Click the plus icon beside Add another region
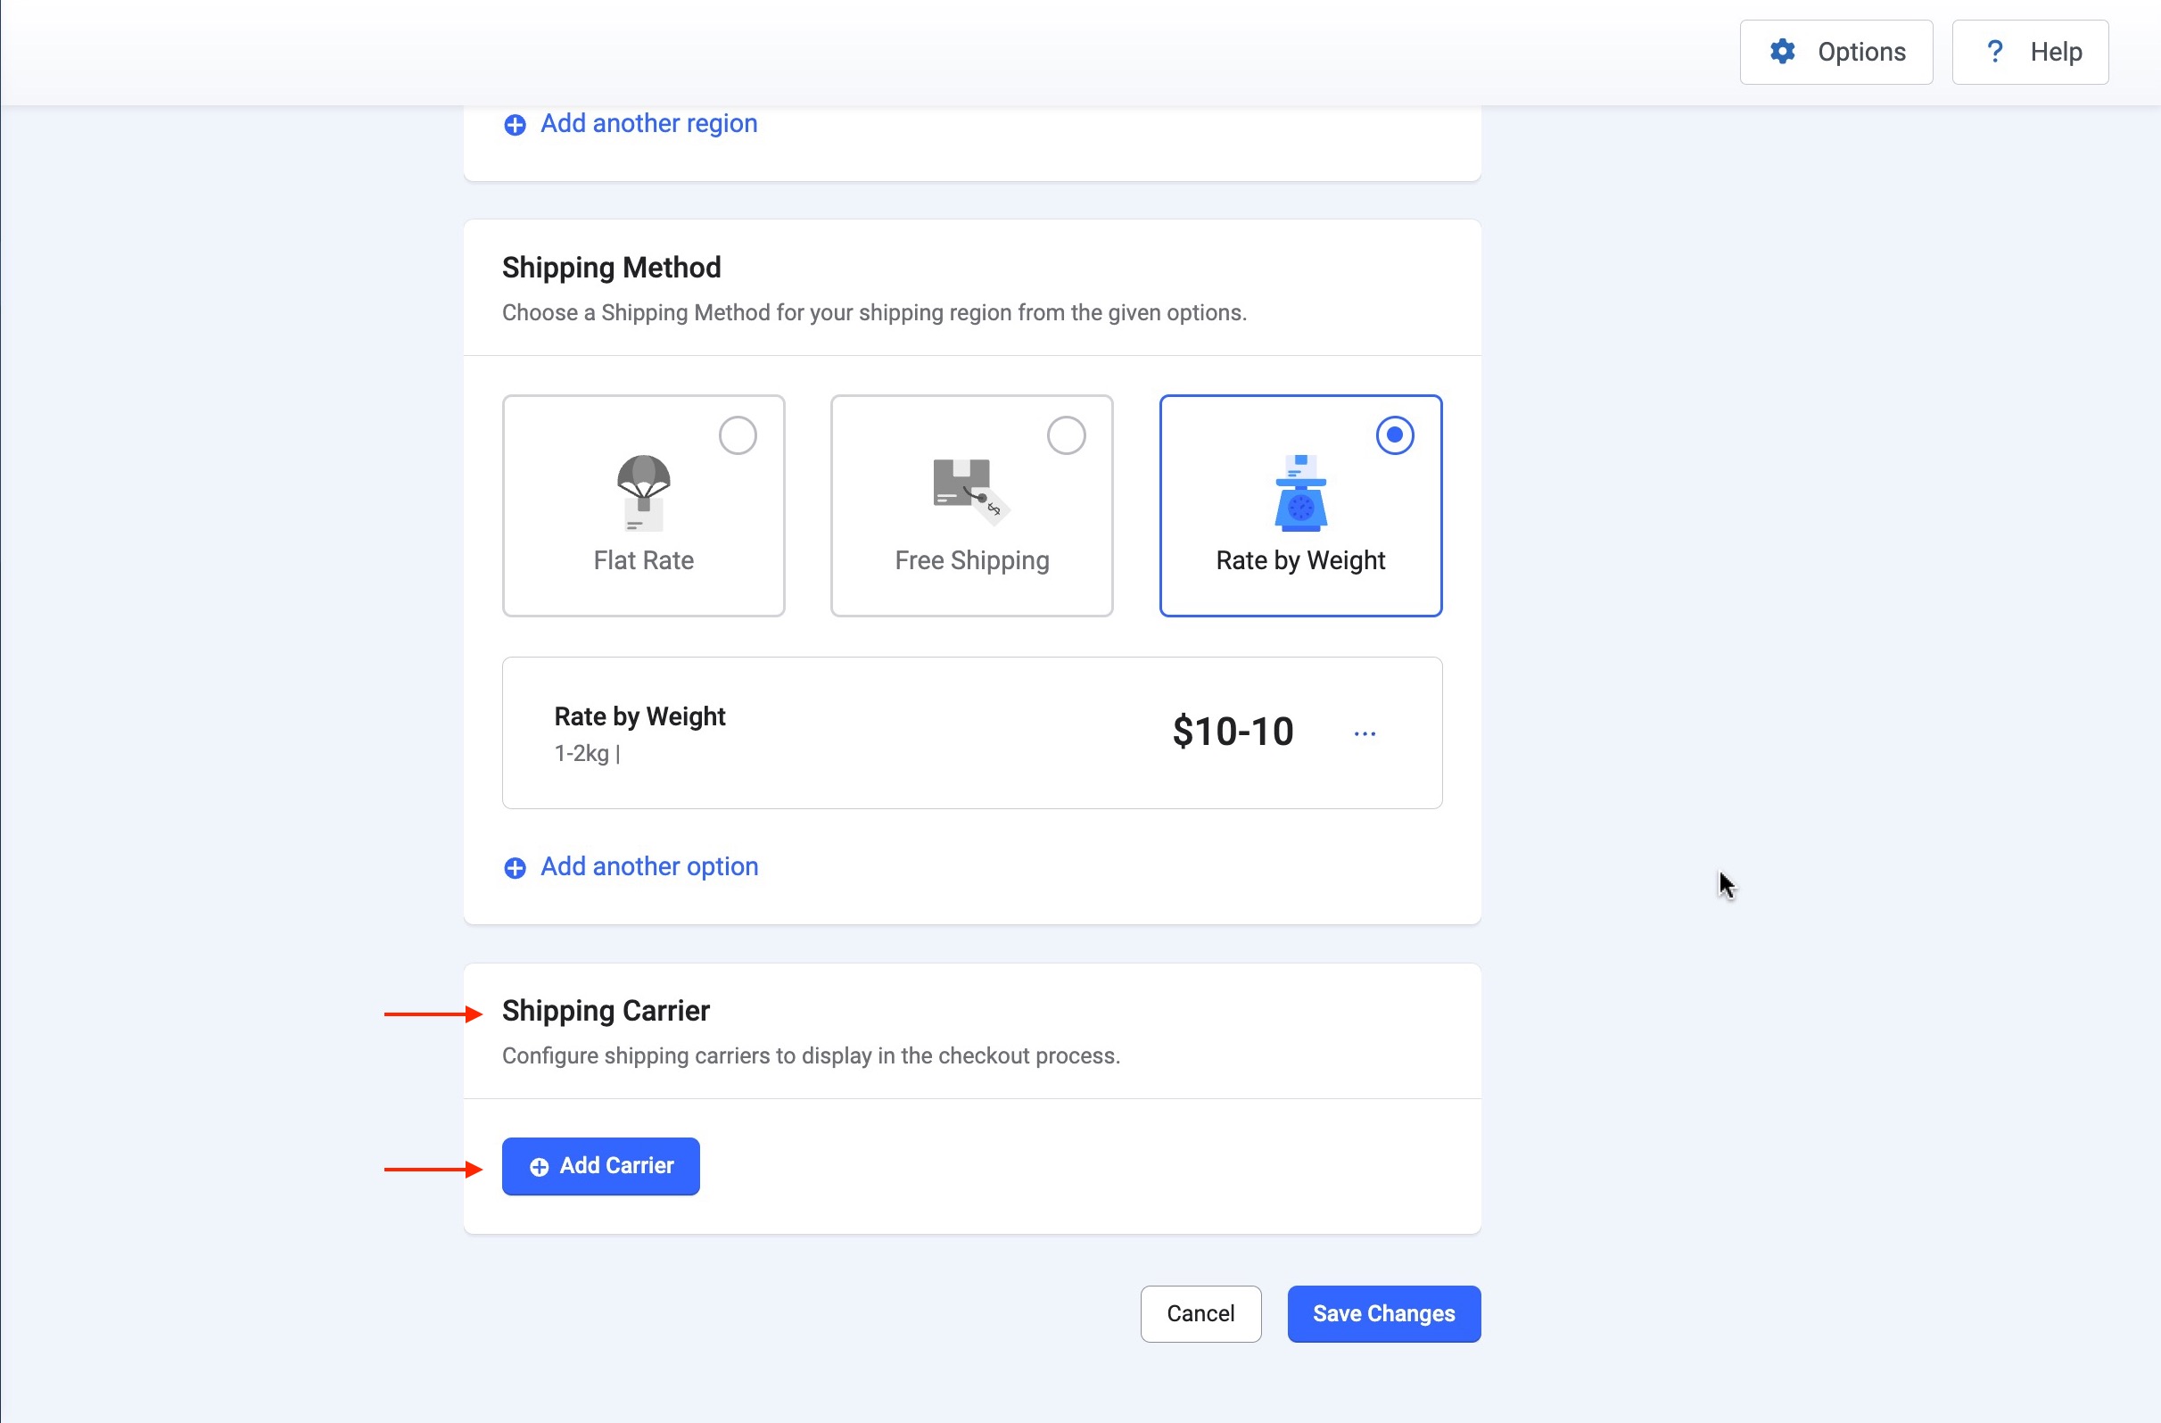The width and height of the screenshot is (2161, 1423). click(x=515, y=125)
